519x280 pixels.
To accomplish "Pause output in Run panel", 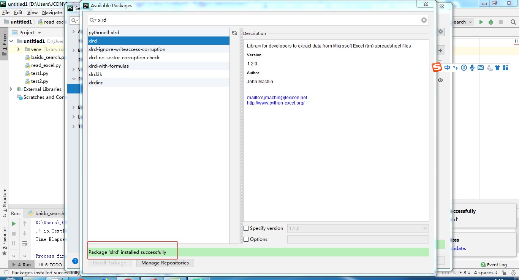I will point(14,243).
